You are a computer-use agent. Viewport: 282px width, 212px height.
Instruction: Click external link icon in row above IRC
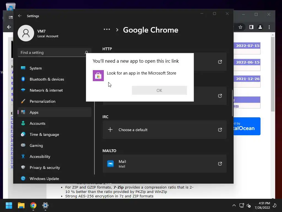point(220,96)
